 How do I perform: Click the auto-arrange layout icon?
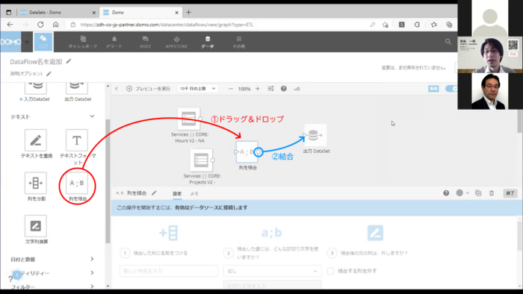pyautogui.click(x=270, y=89)
